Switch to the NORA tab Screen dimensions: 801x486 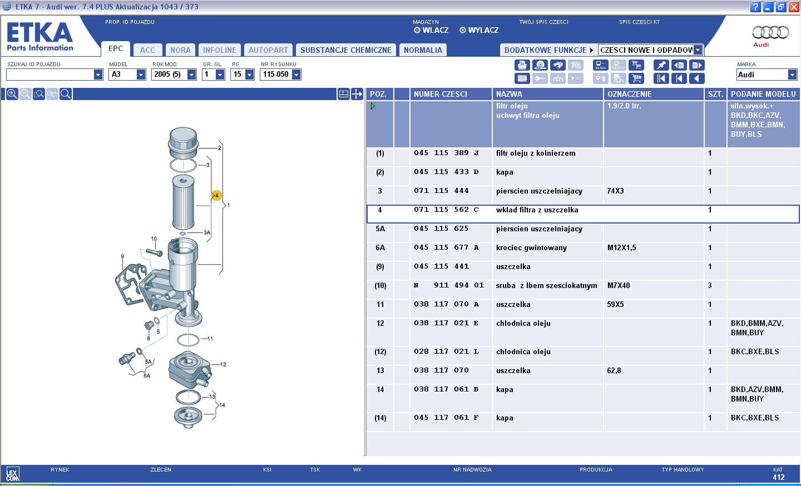pos(180,50)
